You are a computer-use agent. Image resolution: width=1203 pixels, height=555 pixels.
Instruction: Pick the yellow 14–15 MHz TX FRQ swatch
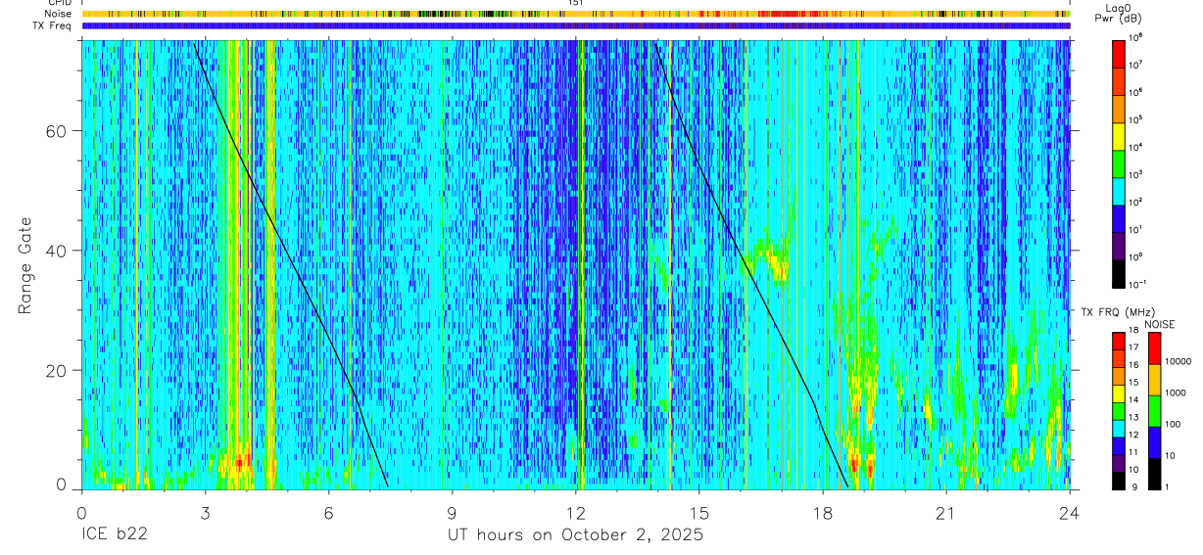coord(1120,393)
